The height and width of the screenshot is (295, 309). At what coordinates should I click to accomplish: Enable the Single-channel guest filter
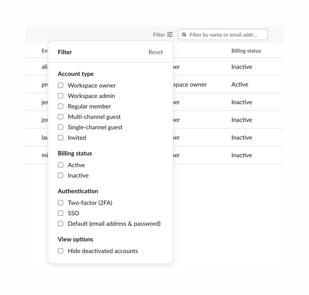coord(60,127)
